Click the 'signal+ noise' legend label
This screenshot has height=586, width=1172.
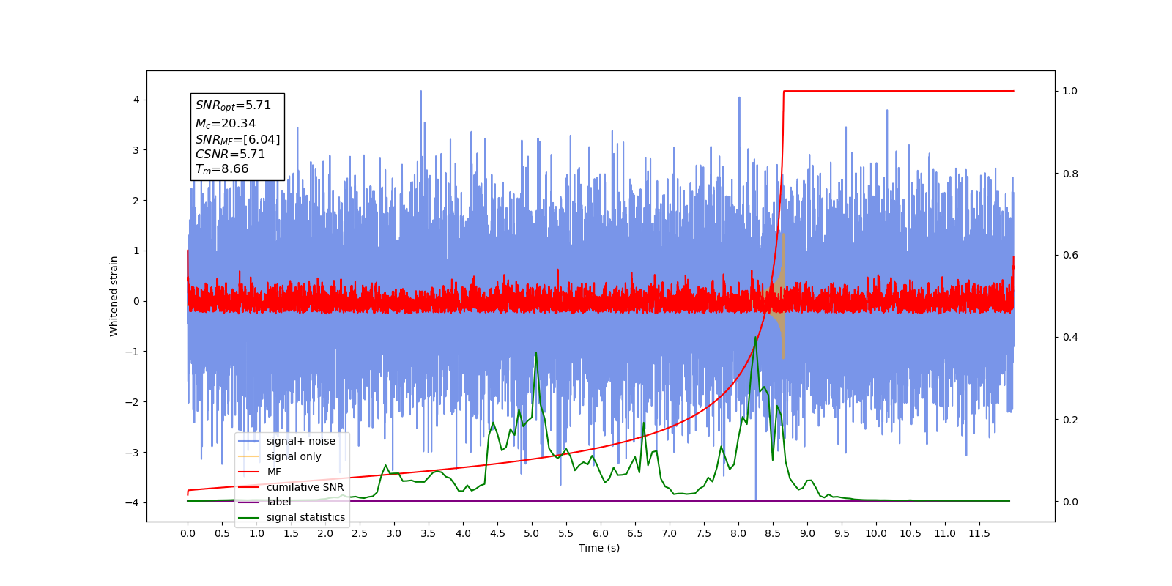(x=300, y=441)
